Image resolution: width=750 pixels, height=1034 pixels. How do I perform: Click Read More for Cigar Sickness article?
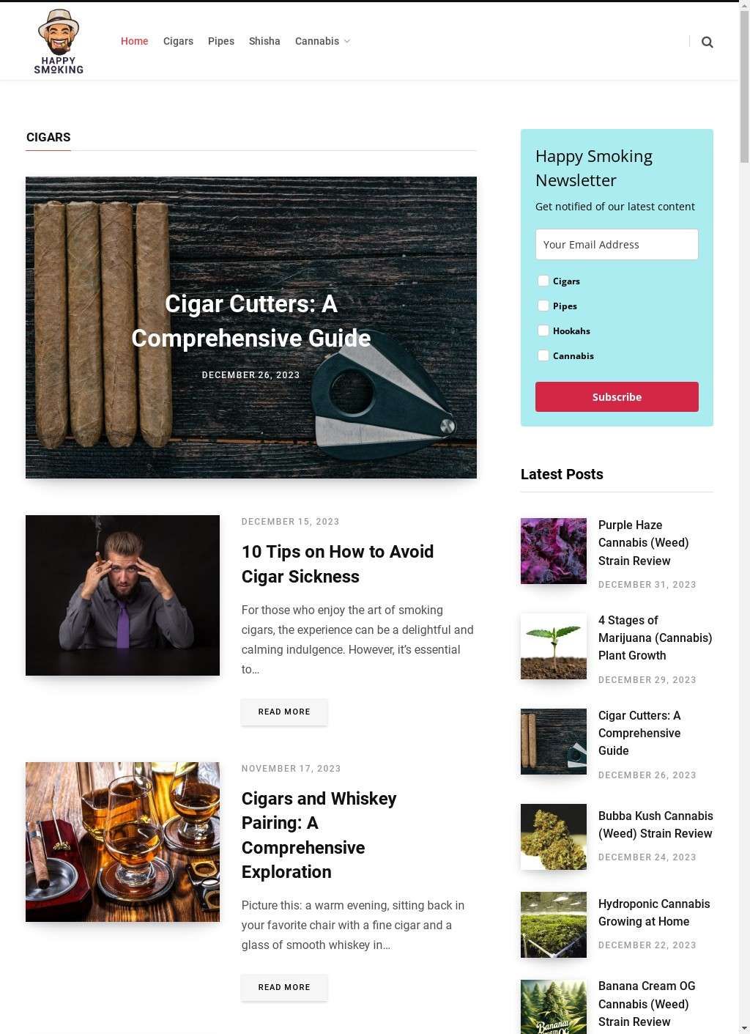[x=284, y=712]
